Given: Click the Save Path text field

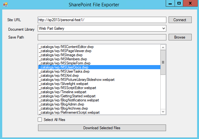Looking at the screenshot, I should point(102,37).
